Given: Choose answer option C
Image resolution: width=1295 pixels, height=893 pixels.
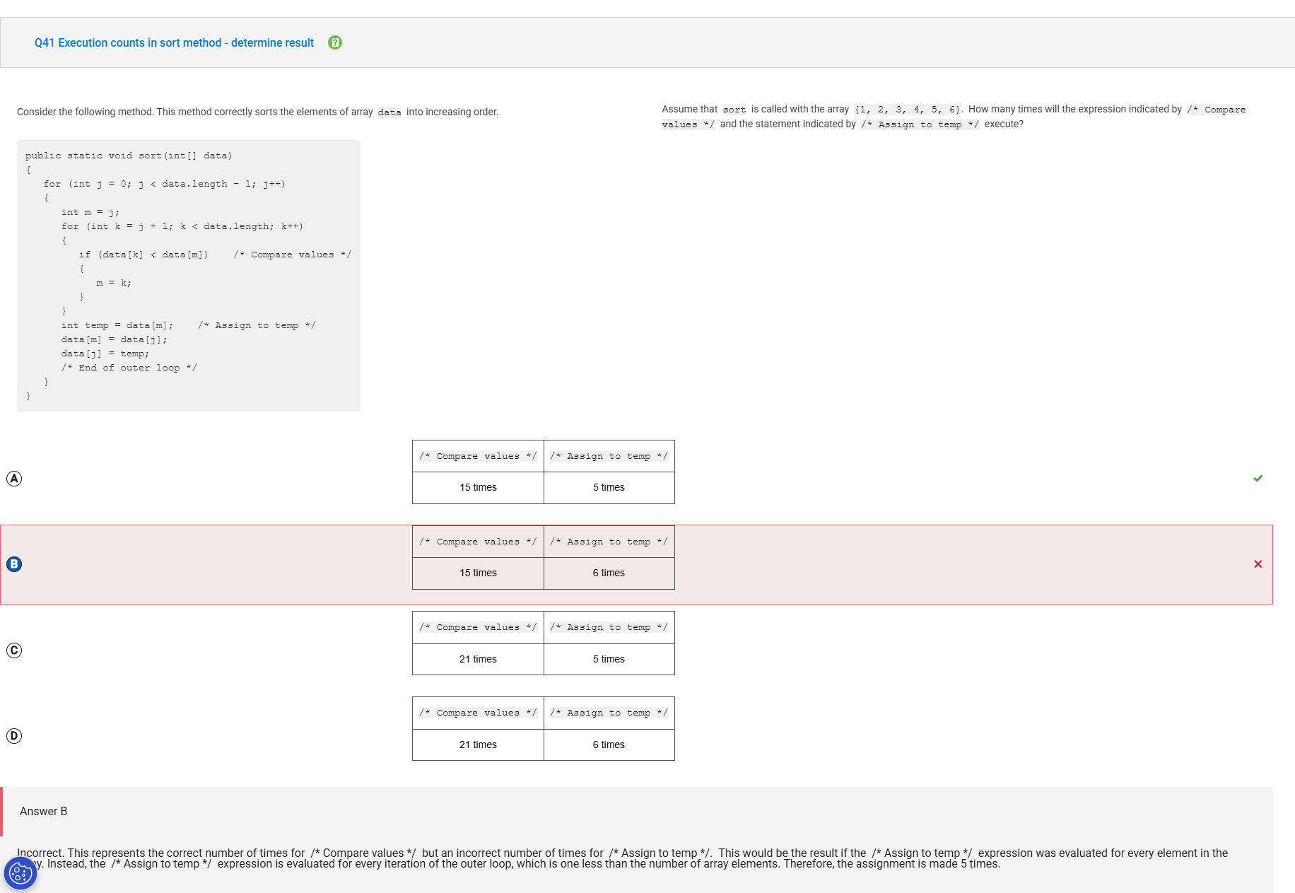Looking at the screenshot, I should [14, 650].
